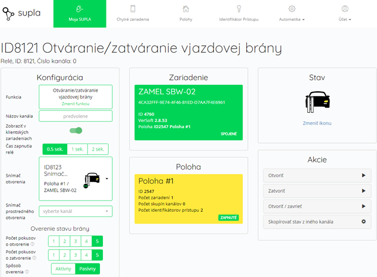This screenshot has height=277, width=377.
Task: Click Skopírovať stav z iného kanála
Action: [317, 222]
